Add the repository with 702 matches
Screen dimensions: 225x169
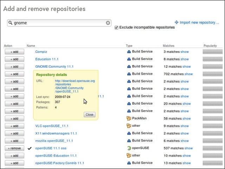(14, 74)
